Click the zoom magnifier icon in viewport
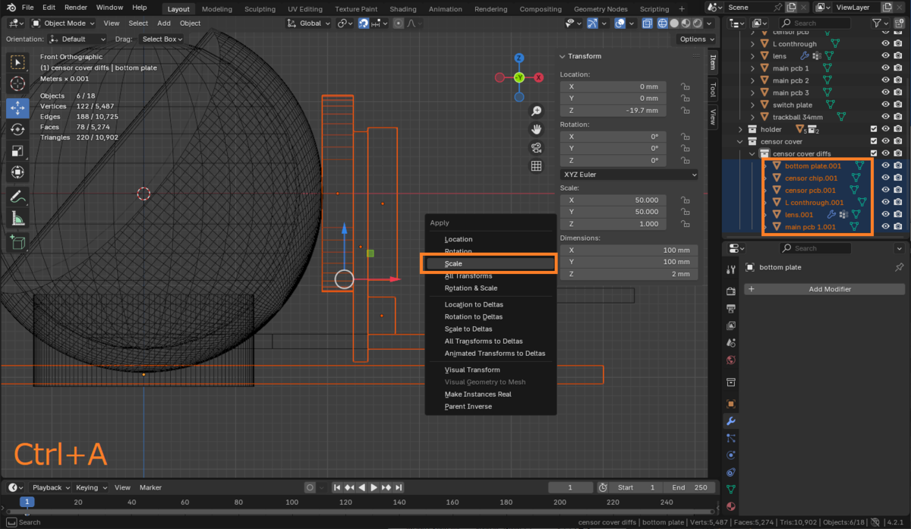This screenshot has width=911, height=529. point(536,112)
